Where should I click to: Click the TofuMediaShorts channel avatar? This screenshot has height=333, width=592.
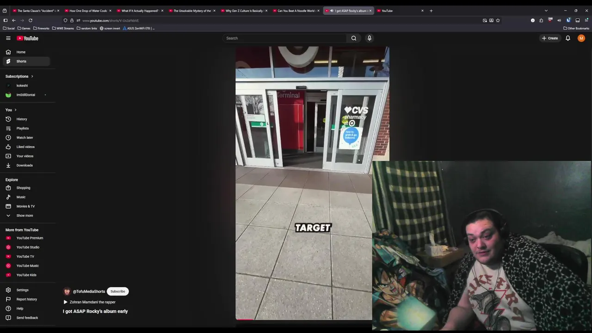click(x=67, y=291)
